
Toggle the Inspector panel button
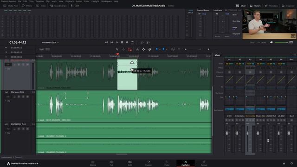(x=288, y=6)
